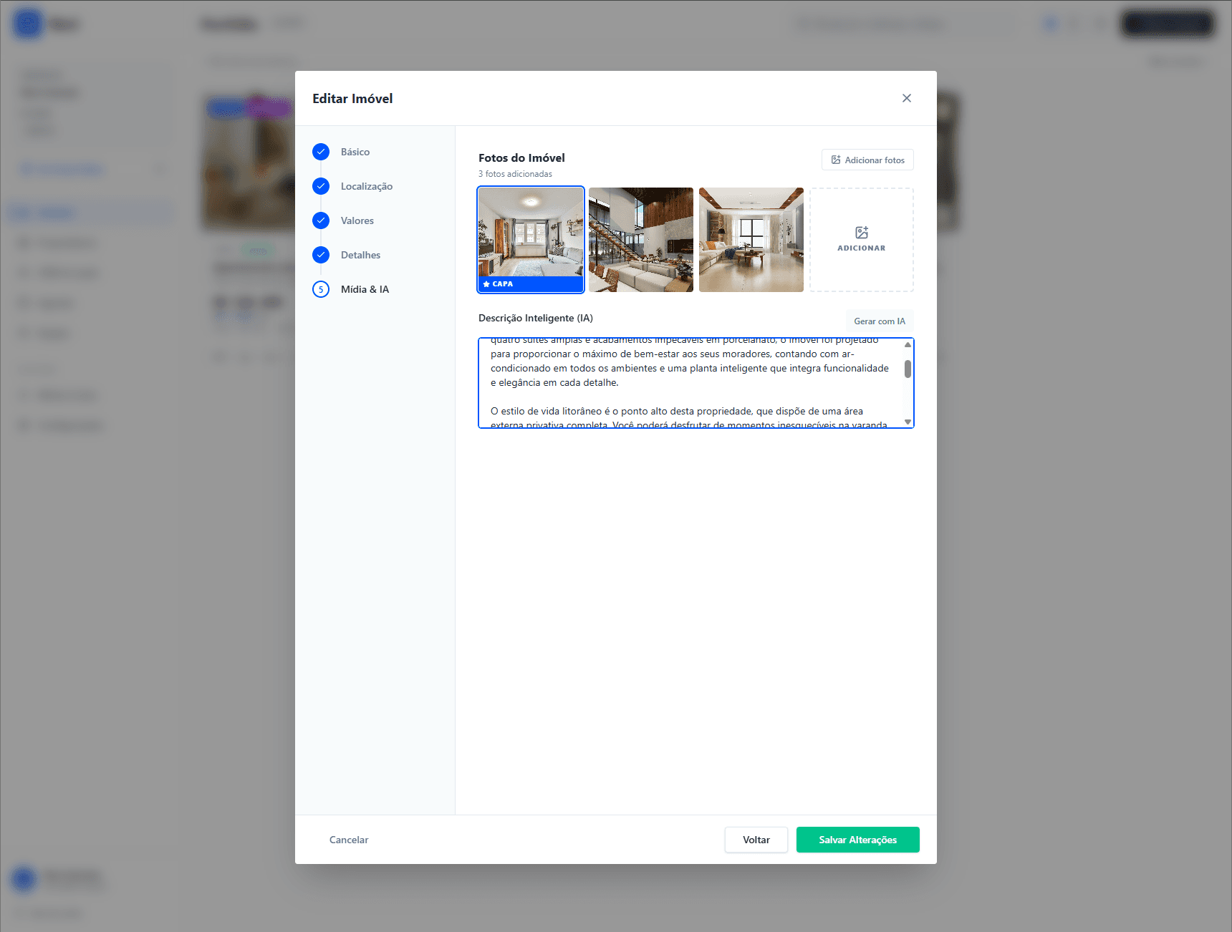The width and height of the screenshot is (1232, 932).
Task: Click the dashed ADICIONAR photo tile
Action: [861, 240]
